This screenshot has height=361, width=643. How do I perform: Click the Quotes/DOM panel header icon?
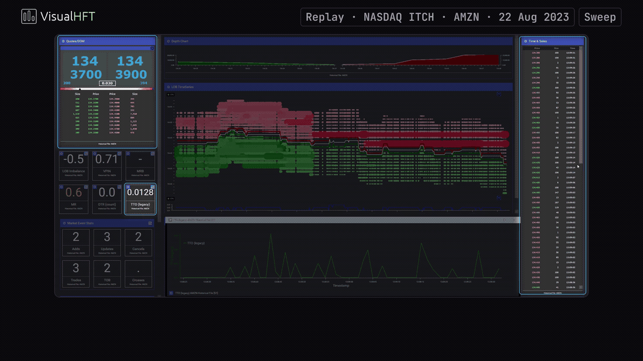coord(63,41)
